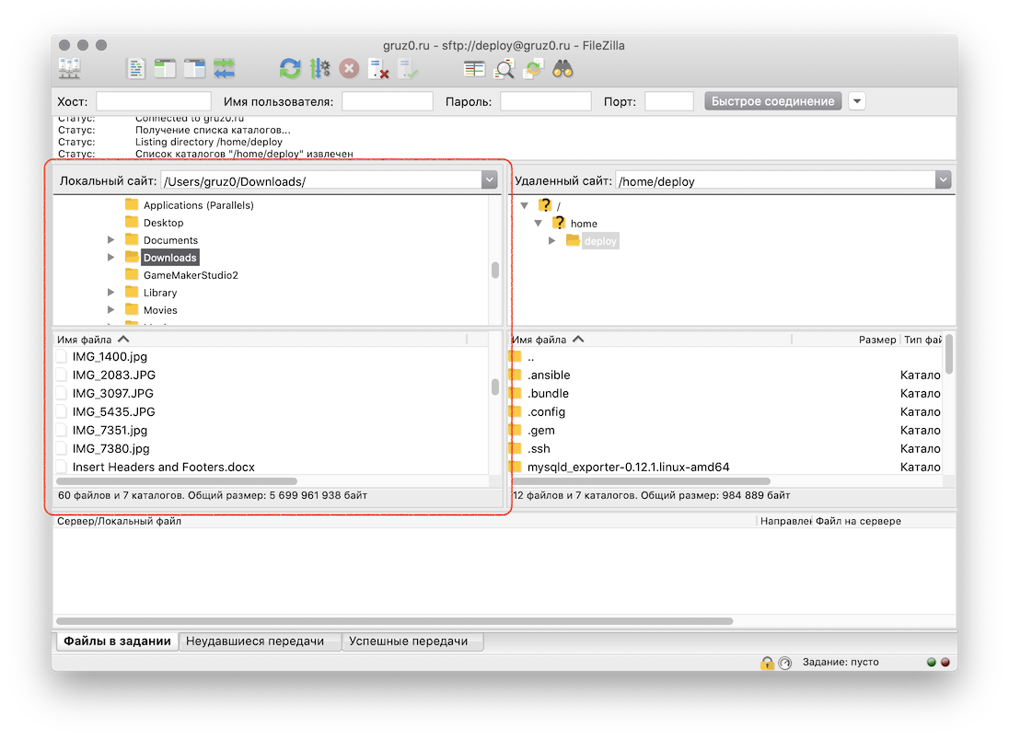Toggle the local directory tree view

point(165,68)
